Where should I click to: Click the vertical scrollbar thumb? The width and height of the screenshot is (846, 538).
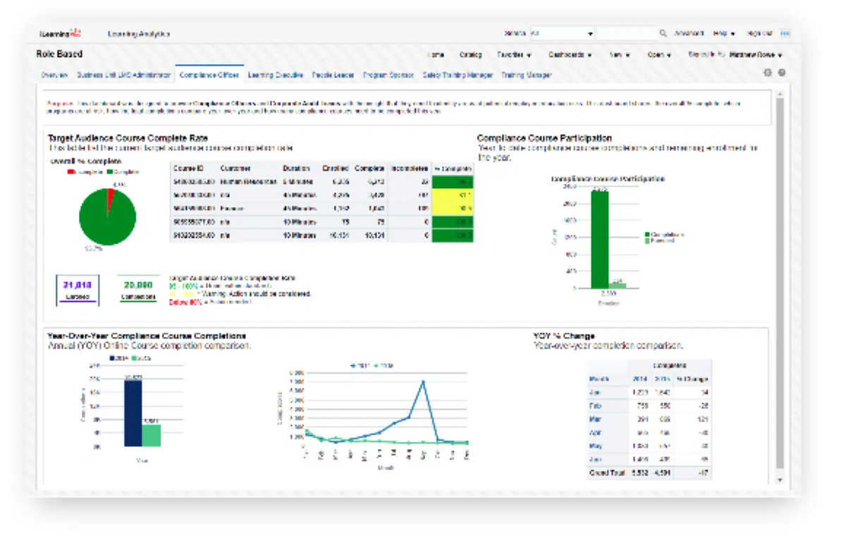[x=780, y=283]
